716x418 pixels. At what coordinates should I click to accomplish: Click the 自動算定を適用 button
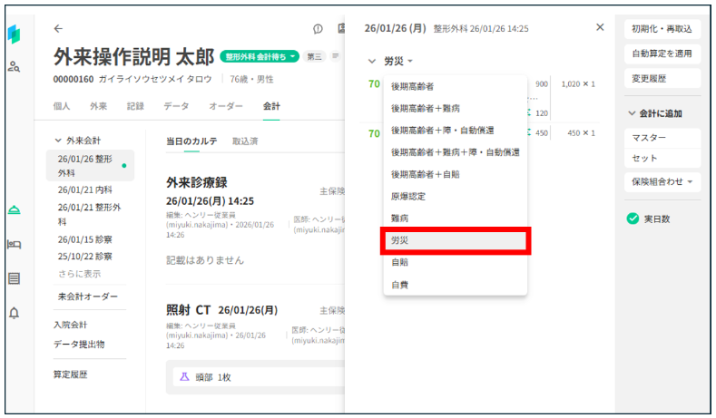[x=662, y=53]
